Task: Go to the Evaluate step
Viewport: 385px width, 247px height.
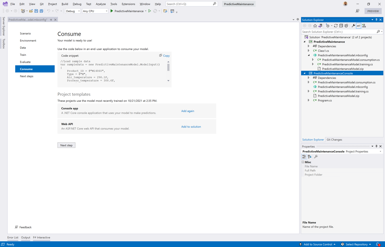Action: coord(25,62)
